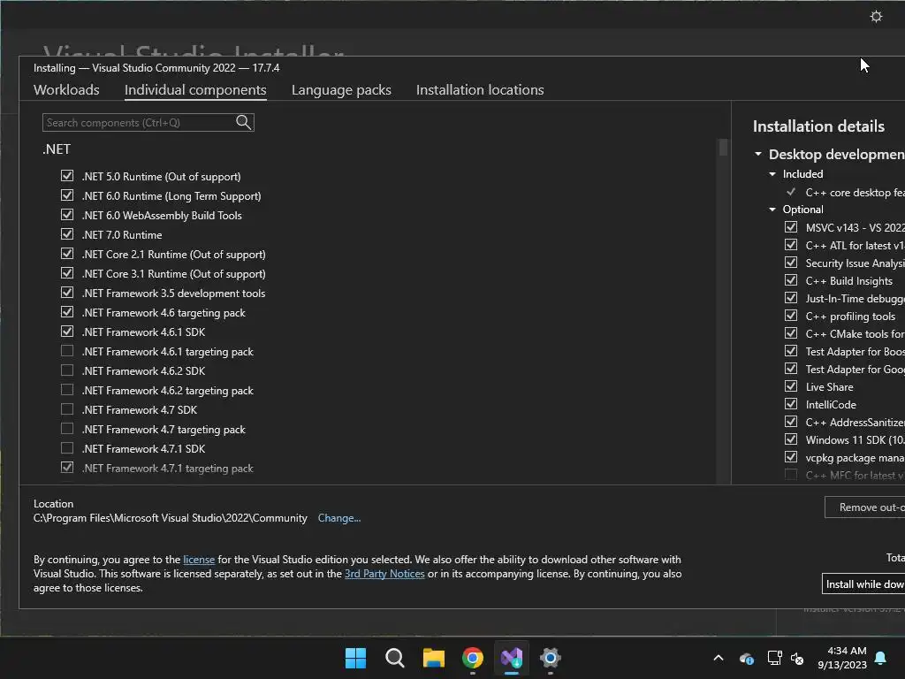Toggle .NET Core 3.1 Runtime checkbox
The height and width of the screenshot is (679, 905).
67,273
